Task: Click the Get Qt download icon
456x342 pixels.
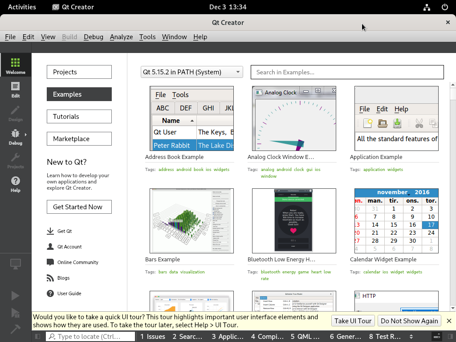Action: click(50, 231)
